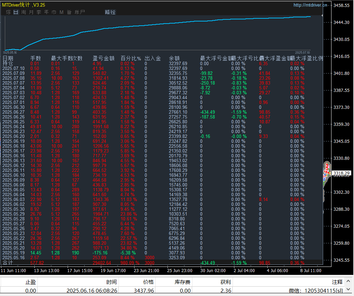Click the 8 Jul 11:00 time axis label
354x296 pixels.
311,270
